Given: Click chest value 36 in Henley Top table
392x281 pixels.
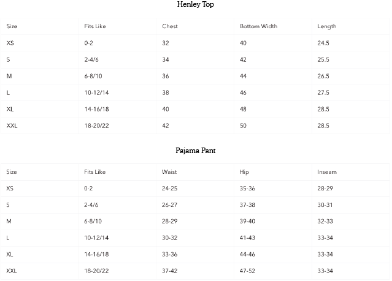Looking at the screenshot, I should click(166, 76).
